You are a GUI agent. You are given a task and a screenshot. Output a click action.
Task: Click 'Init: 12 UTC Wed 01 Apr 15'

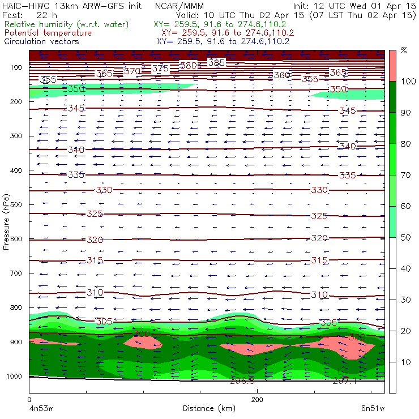click(354, 6)
